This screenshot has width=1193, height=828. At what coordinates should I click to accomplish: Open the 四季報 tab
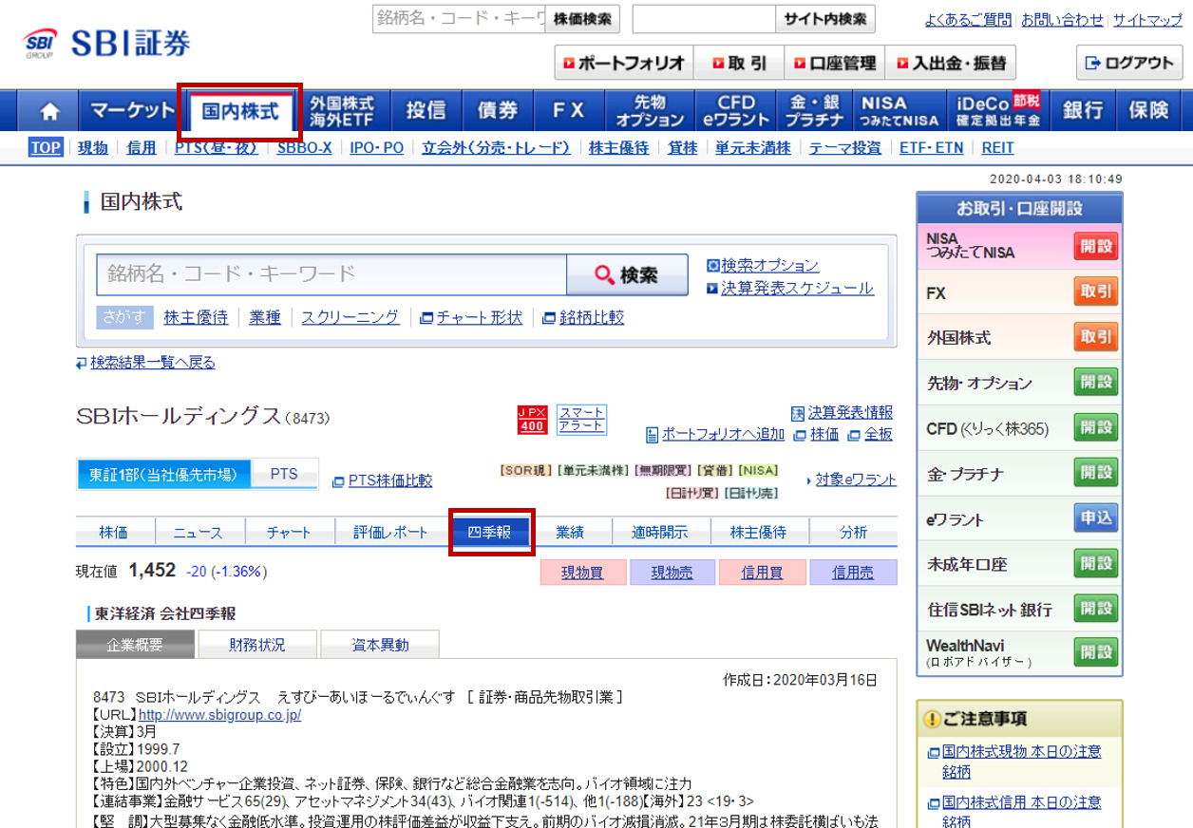[x=491, y=533]
